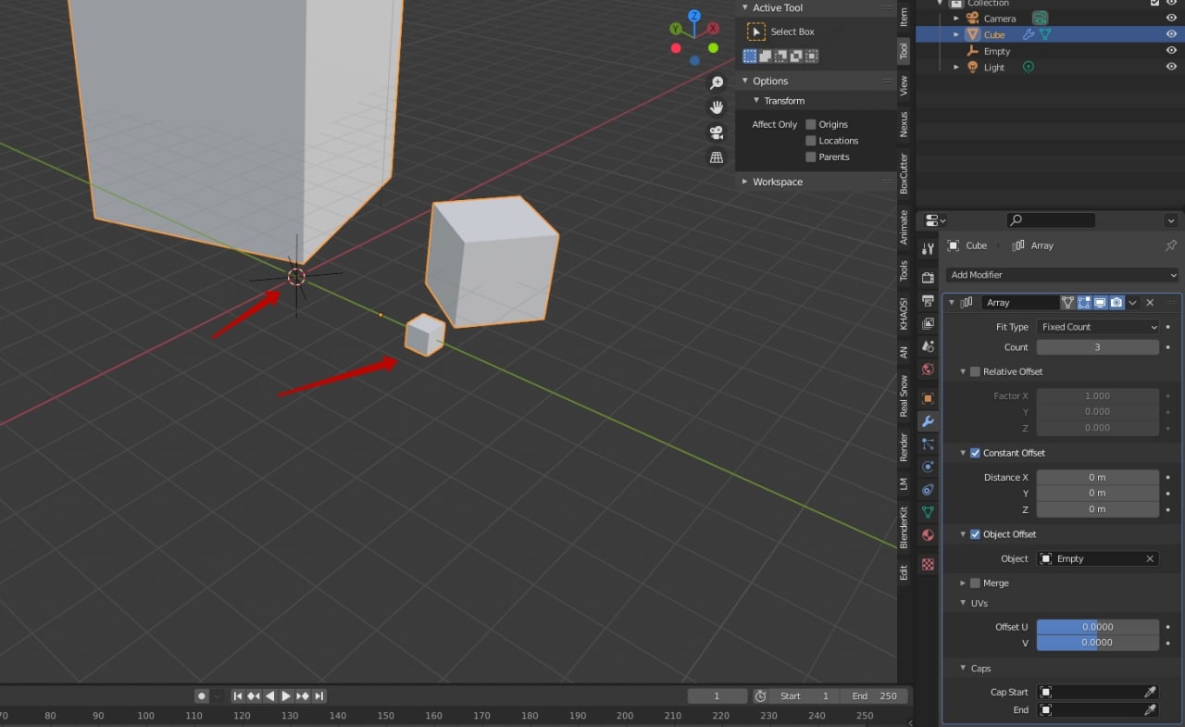Switch to the KHAOS! sidebar tab
Viewport: 1185px width, 727px height.
[904, 314]
